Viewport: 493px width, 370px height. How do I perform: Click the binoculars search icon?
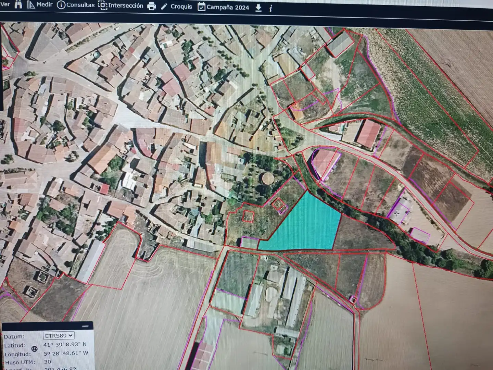18,4
